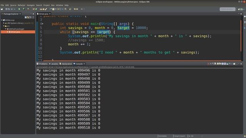Open the Refactor menu
The height and width of the screenshot is (138, 246).
22,5
